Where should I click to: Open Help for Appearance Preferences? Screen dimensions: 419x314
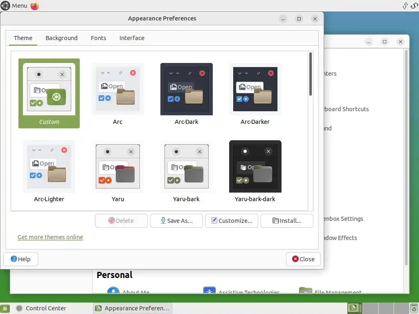[20, 259]
